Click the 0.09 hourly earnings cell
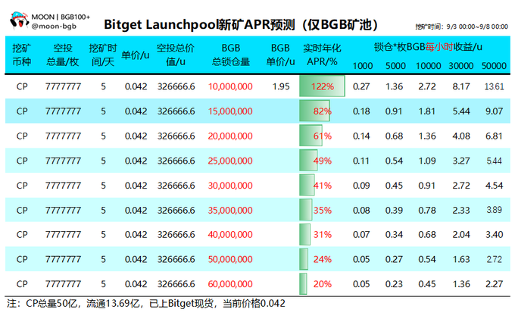Screen dimensions: 515x322 coord(361,186)
